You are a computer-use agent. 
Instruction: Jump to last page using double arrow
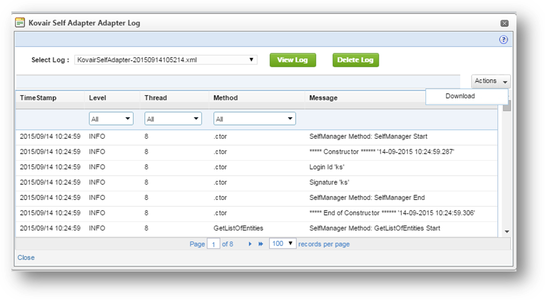(x=260, y=244)
